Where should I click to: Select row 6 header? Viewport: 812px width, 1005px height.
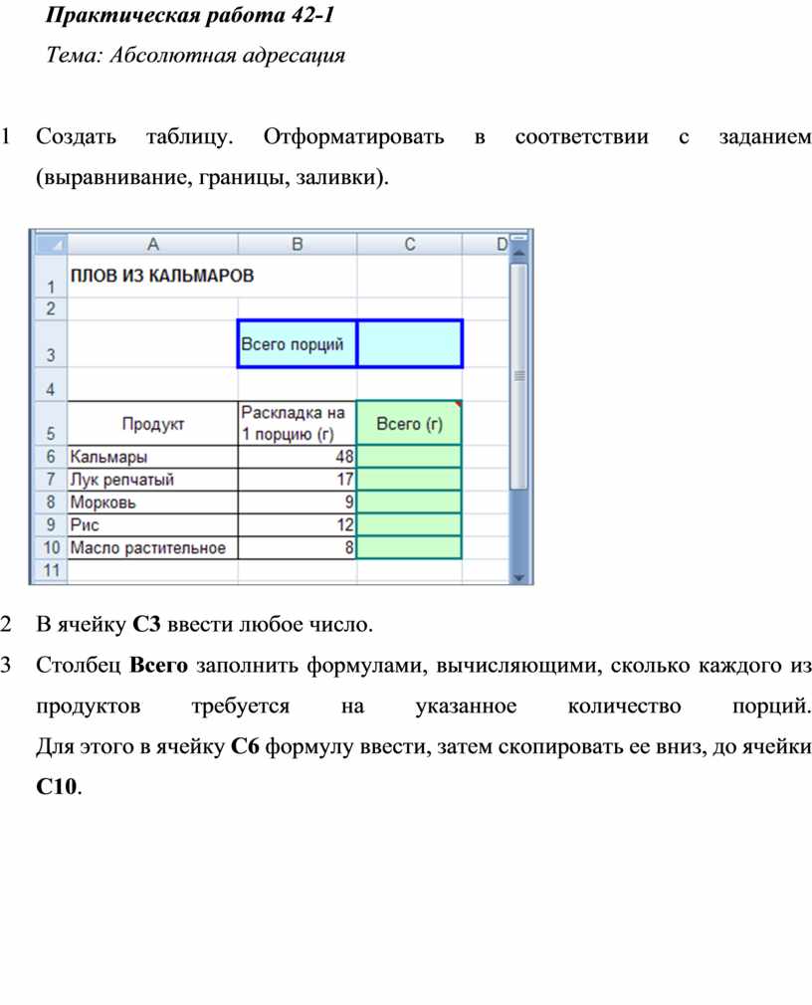point(49,456)
